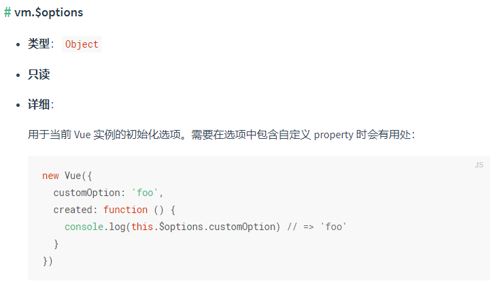The height and width of the screenshot is (290, 495).
Task: Click the red function keyword
Action: 125,210
